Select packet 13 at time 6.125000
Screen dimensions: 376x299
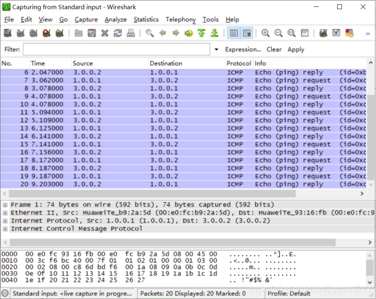tap(183, 129)
